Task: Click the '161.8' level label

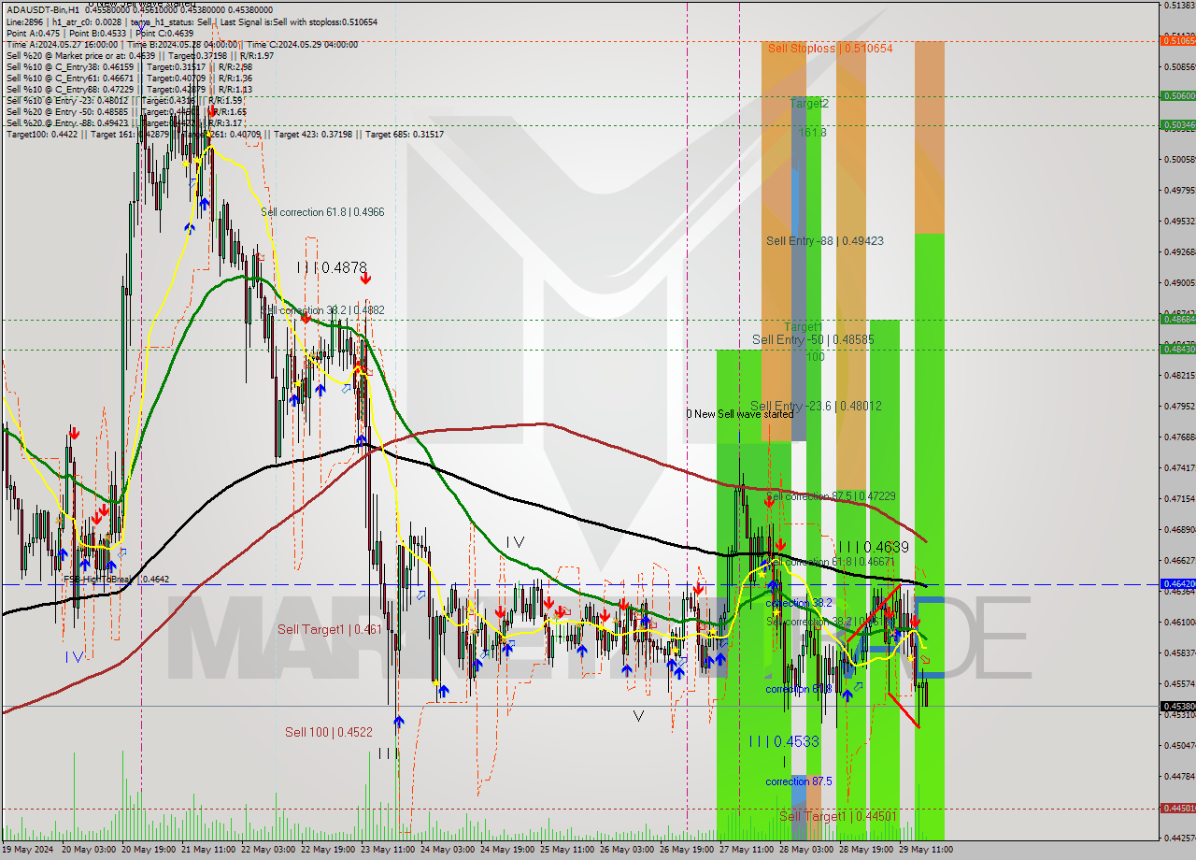Action: (x=812, y=133)
